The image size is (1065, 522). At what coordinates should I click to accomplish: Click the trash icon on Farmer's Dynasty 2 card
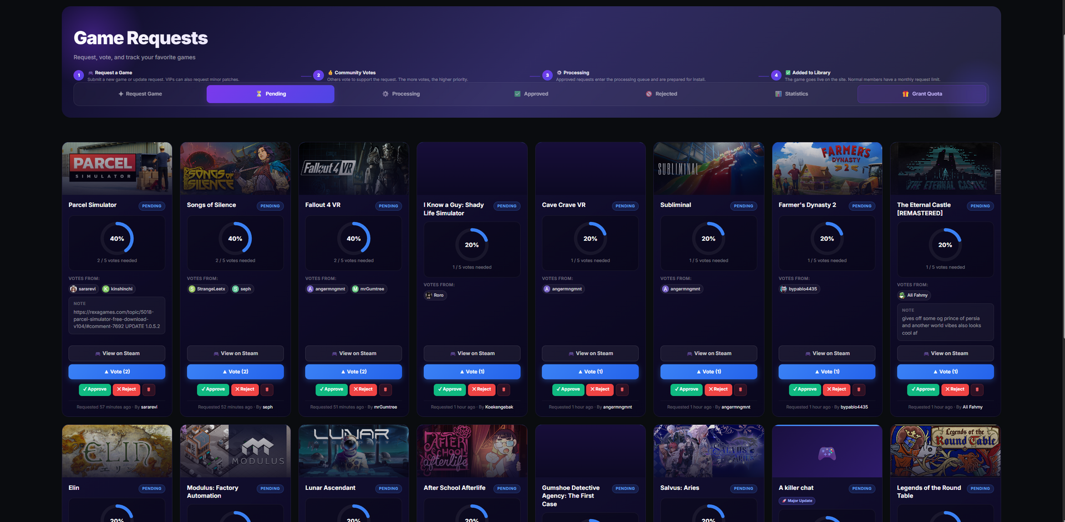(x=859, y=389)
